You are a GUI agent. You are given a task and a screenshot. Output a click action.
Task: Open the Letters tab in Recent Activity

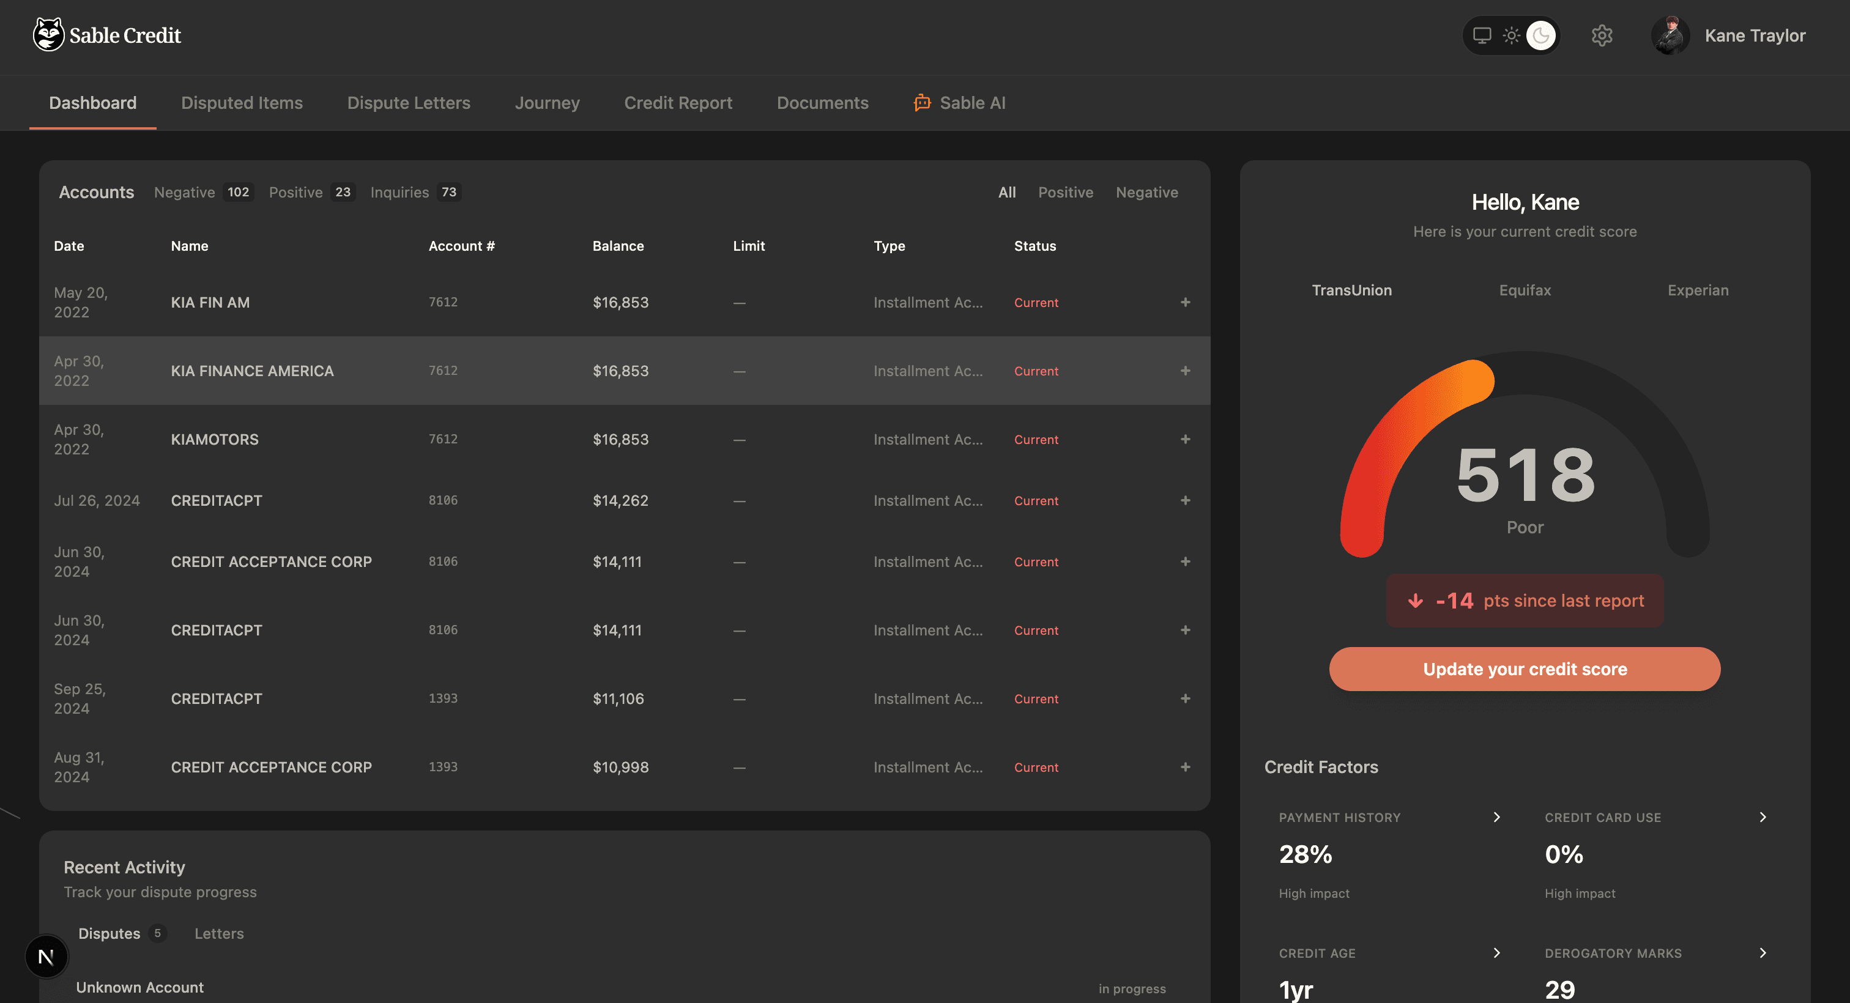(219, 933)
